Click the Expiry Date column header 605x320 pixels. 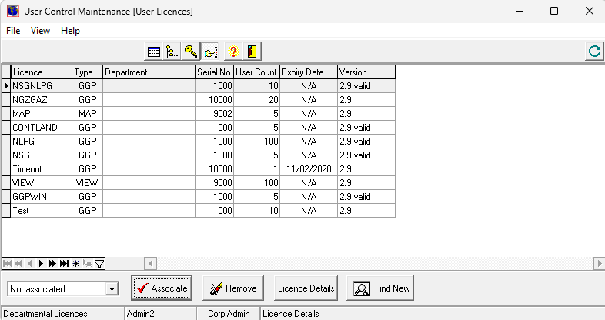pos(309,72)
